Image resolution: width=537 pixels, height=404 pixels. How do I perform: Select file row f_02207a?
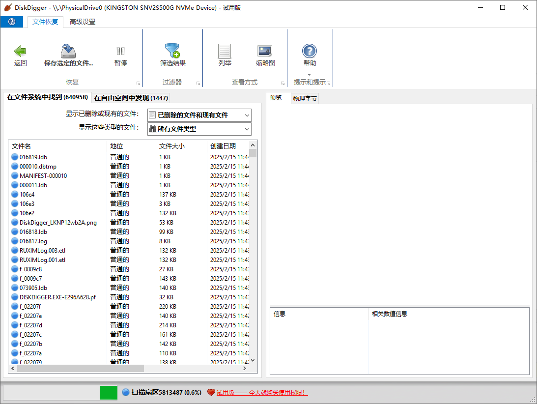click(x=129, y=353)
